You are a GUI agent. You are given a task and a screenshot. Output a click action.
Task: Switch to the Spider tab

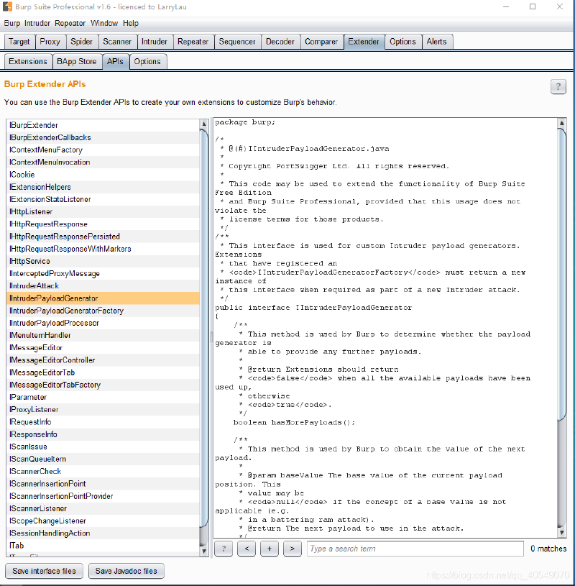81,42
